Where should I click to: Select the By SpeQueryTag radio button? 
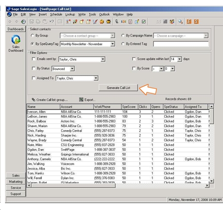(33, 44)
